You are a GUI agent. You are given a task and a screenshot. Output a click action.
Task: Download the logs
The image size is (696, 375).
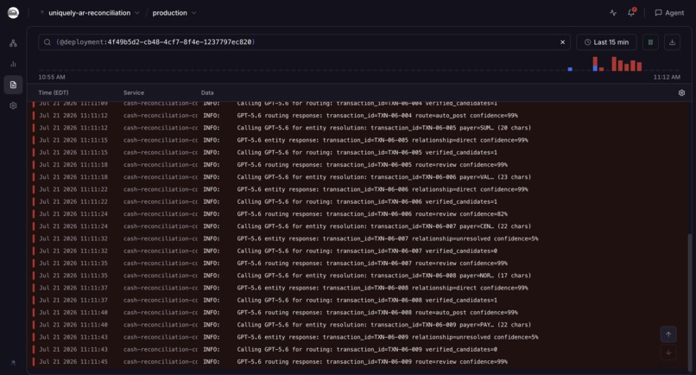672,42
